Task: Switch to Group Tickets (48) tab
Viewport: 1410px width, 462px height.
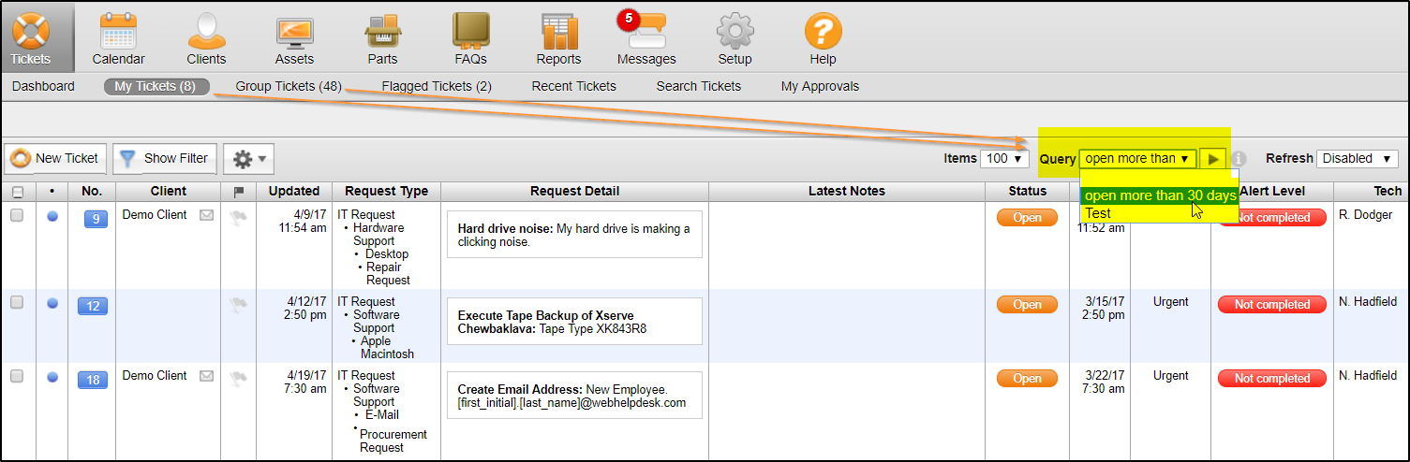Action: (x=289, y=86)
